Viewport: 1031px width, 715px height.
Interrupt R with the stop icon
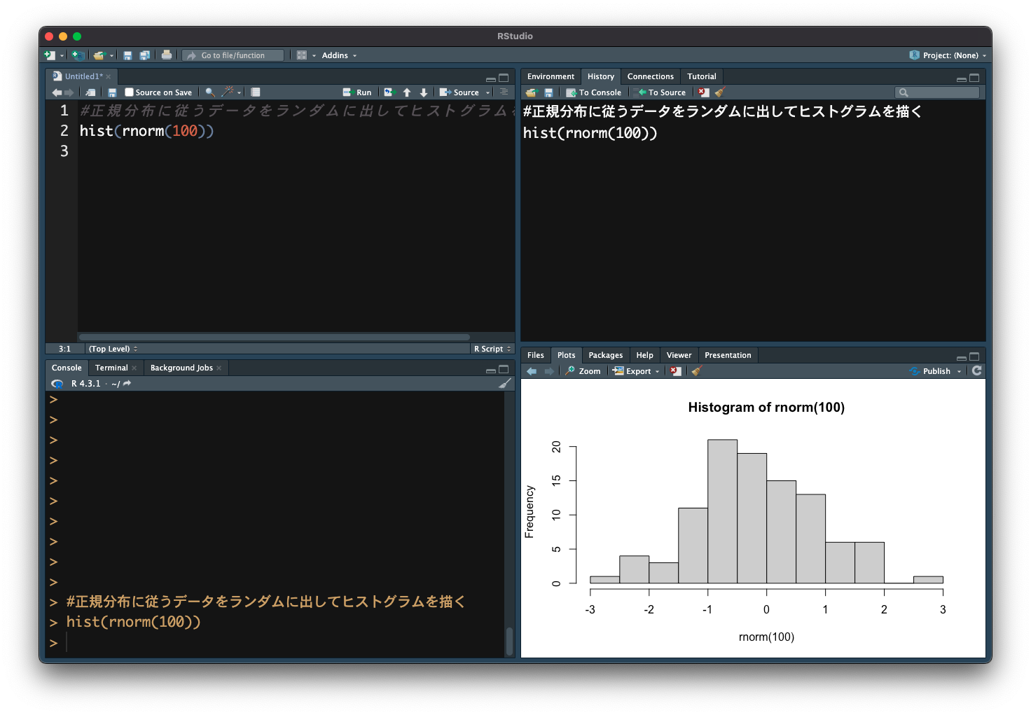coord(703,92)
